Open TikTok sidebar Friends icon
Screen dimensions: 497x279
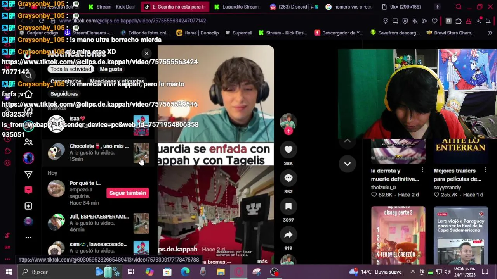28,142
